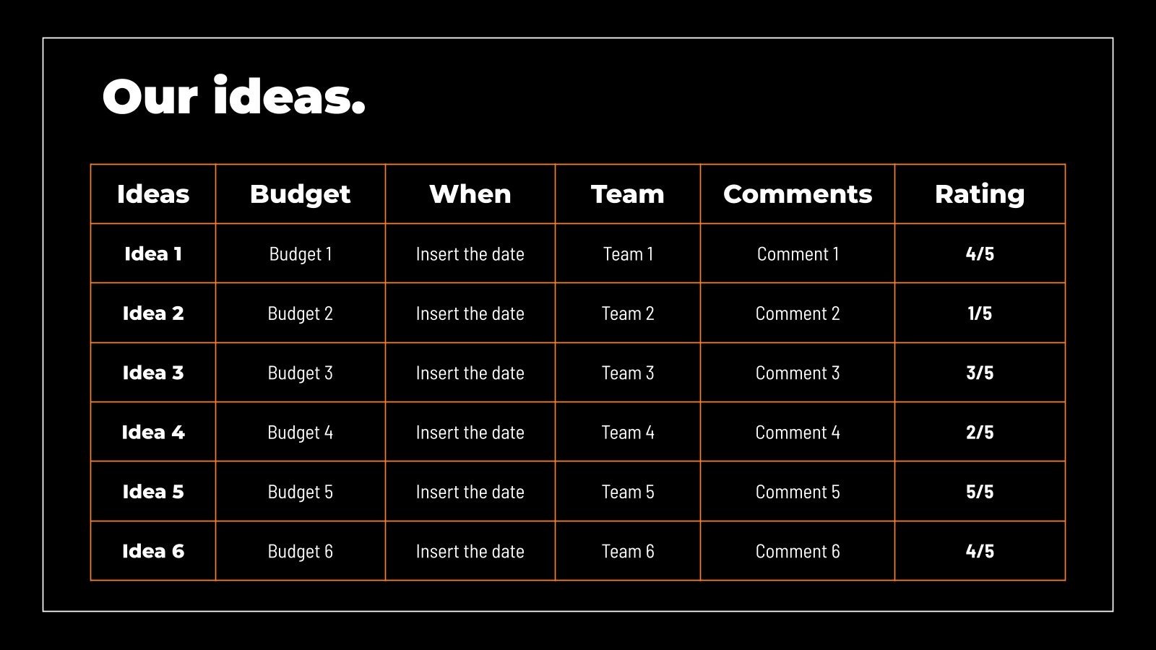
Task: Click the 'Our ideas.' slide title
Action: click(x=233, y=97)
